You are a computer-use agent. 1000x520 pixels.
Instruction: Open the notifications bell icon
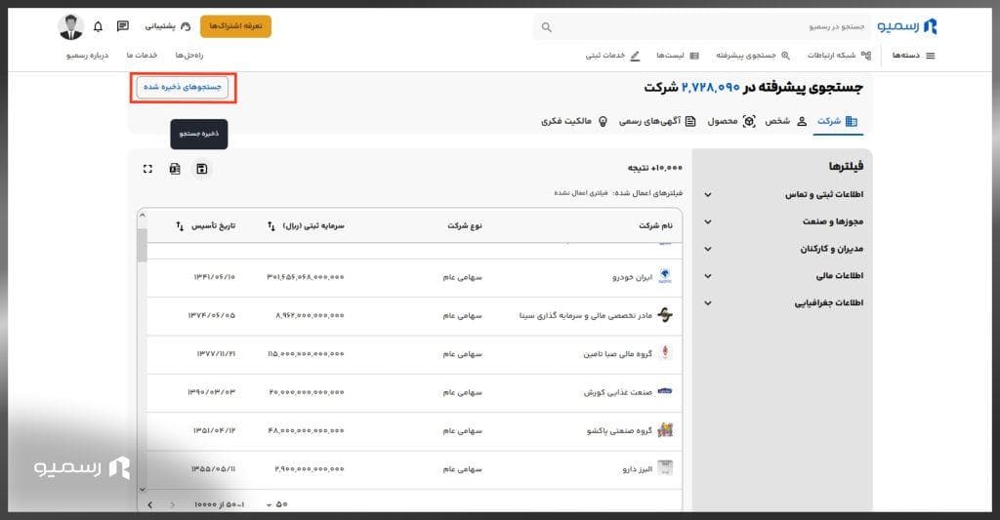pos(98,26)
